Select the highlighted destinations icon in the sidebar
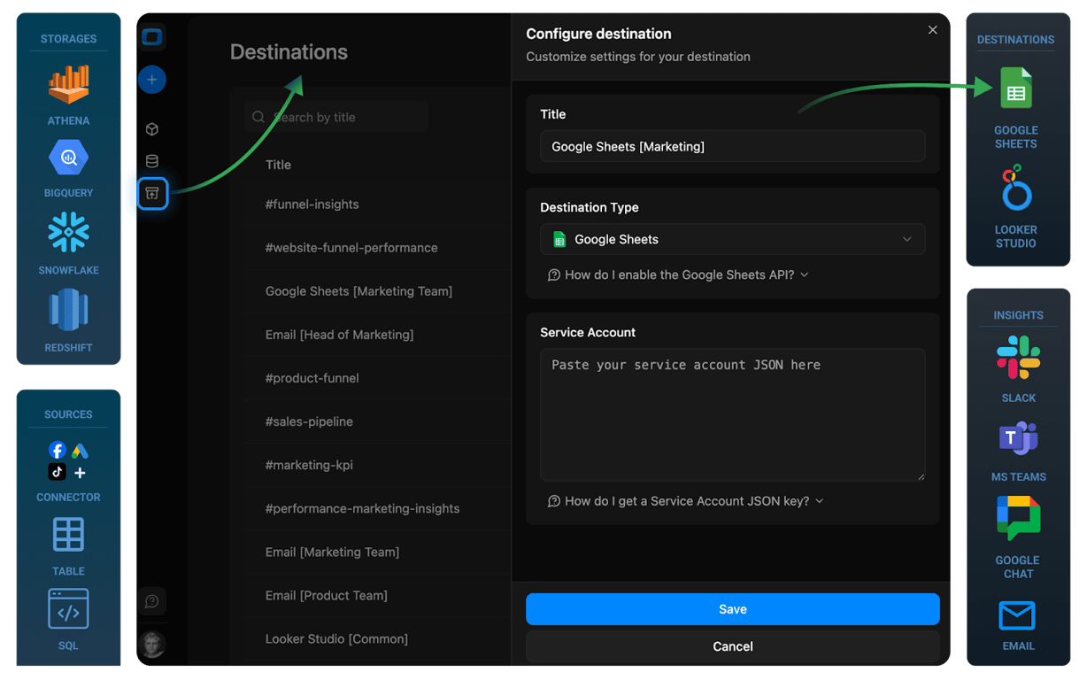Viewport: 1087px width, 680px height. coord(152,194)
